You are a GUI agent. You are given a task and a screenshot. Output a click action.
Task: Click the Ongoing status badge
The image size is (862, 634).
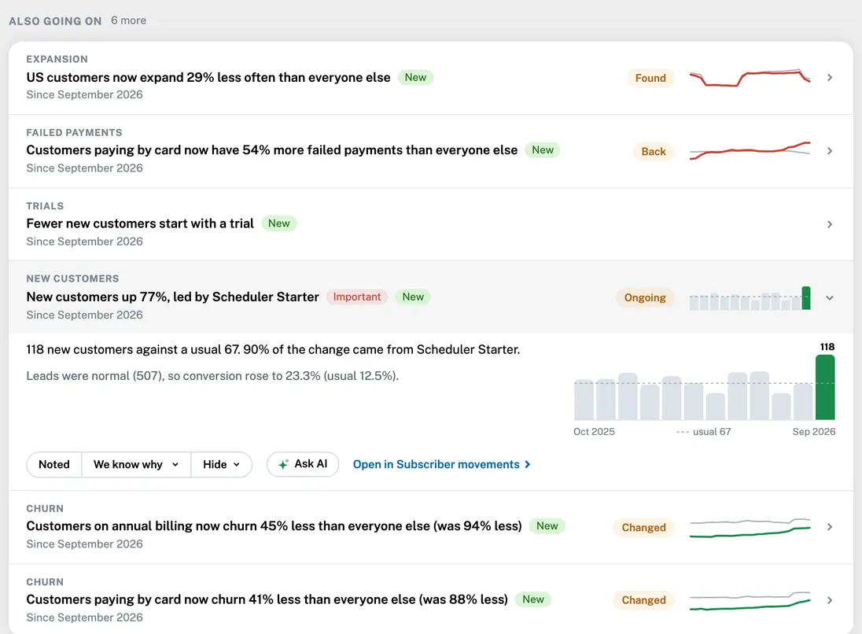(645, 297)
